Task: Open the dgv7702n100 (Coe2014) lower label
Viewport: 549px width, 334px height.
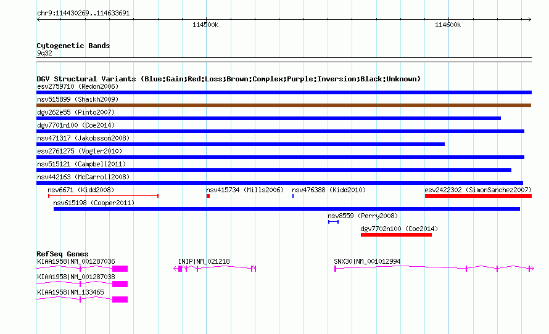Action: pos(399,229)
